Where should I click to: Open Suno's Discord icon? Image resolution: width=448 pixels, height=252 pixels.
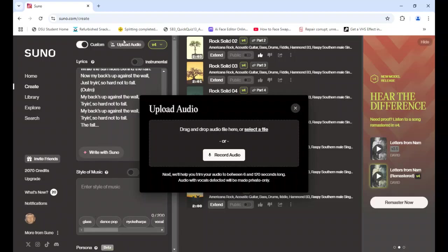(56, 244)
